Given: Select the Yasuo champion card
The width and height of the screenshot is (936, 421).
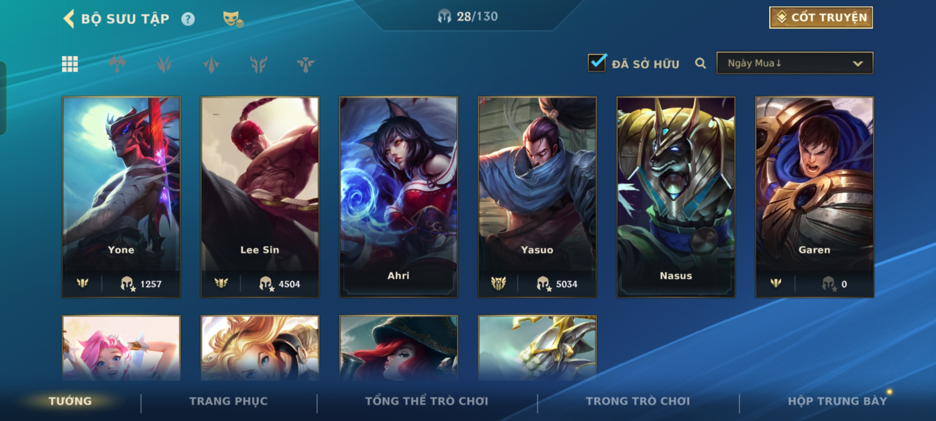Looking at the screenshot, I should 537,197.
